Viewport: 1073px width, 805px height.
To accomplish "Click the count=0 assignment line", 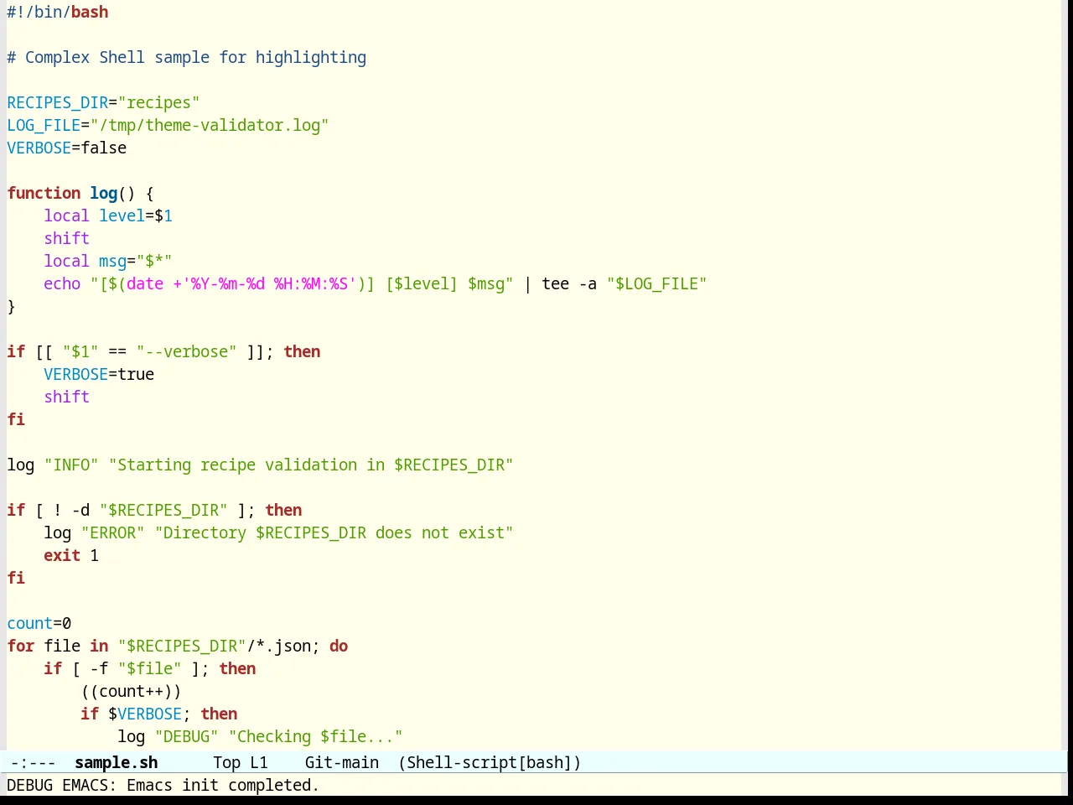I will [39, 623].
